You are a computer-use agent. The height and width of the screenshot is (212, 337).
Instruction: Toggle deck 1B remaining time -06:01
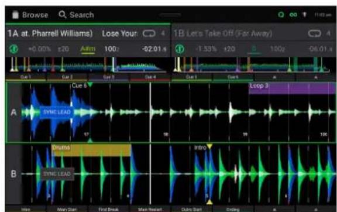click(x=320, y=49)
